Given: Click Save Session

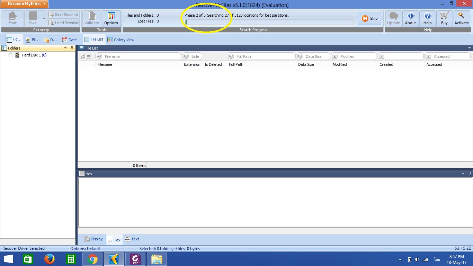Looking at the screenshot, I should point(63,15).
